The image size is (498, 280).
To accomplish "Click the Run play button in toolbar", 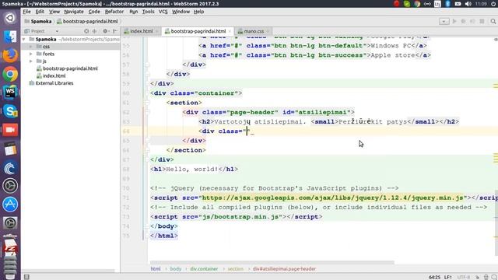I will (454, 21).
